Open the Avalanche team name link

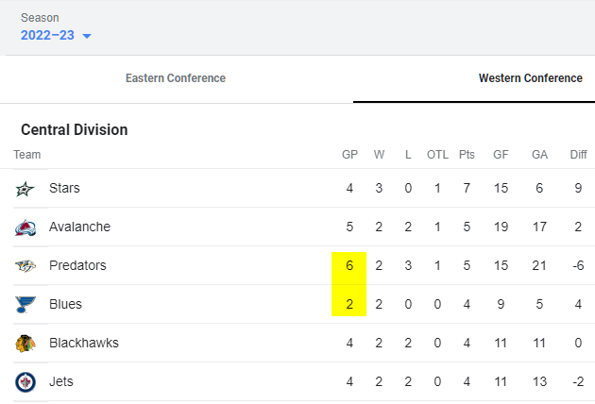coord(79,227)
